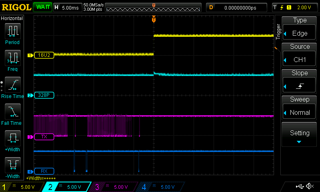320x192 pixels.
Task: Select the Period measurement icon
Action: 13,31
